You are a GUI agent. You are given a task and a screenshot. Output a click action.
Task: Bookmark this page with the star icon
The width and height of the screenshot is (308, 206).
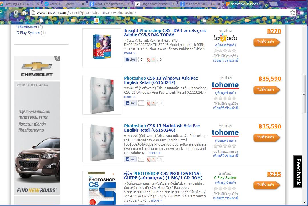coord(293,13)
